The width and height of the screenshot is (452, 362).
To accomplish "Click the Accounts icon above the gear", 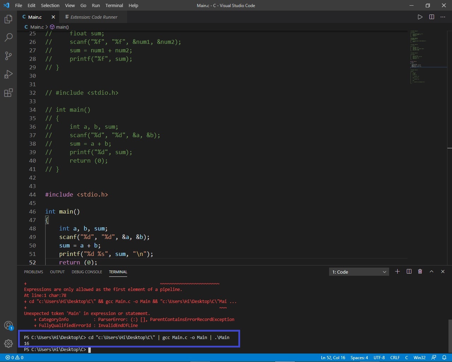I will (x=8, y=325).
